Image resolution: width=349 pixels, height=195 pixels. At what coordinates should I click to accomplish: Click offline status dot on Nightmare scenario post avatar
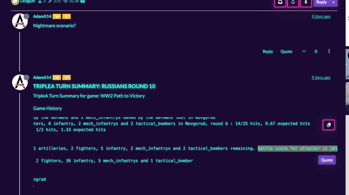coord(26,16)
